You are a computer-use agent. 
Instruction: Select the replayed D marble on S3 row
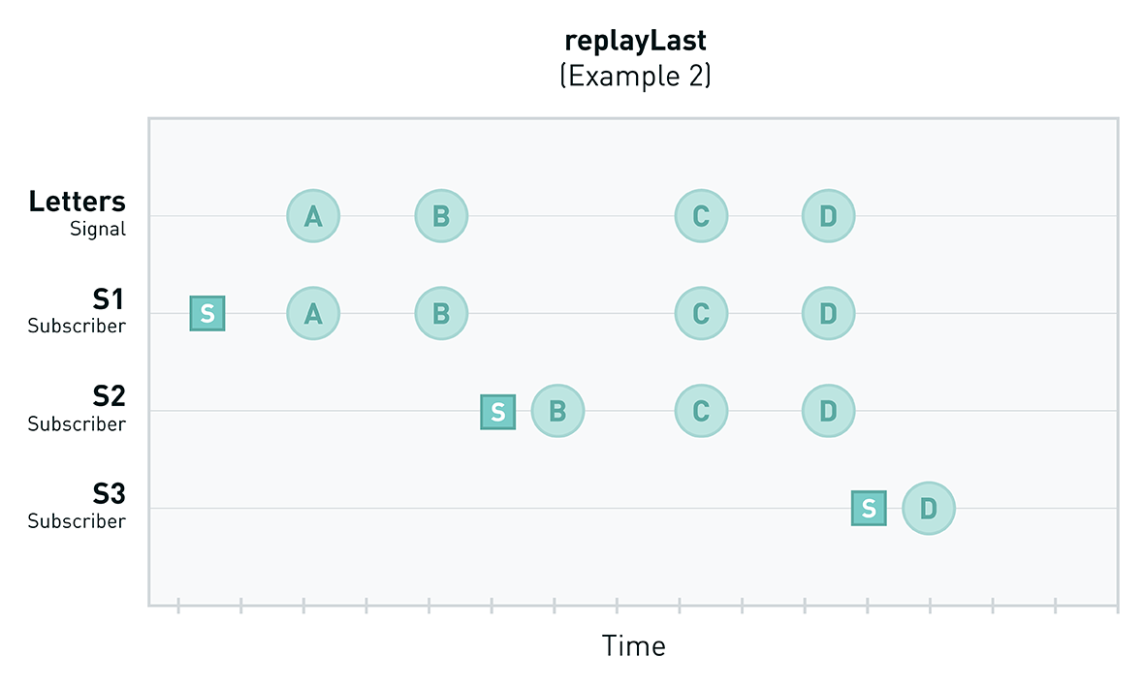[929, 509]
